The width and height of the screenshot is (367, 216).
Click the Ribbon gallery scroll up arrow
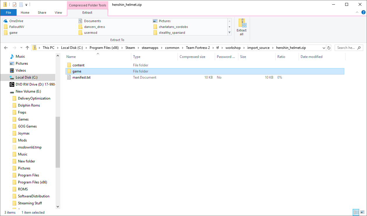coord(229,21)
